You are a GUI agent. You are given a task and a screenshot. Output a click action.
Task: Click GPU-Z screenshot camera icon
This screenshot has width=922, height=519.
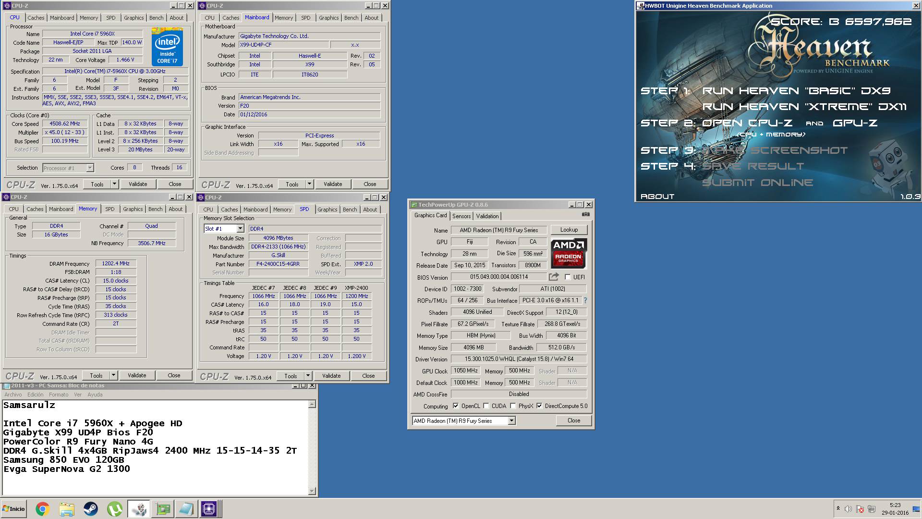tap(586, 214)
